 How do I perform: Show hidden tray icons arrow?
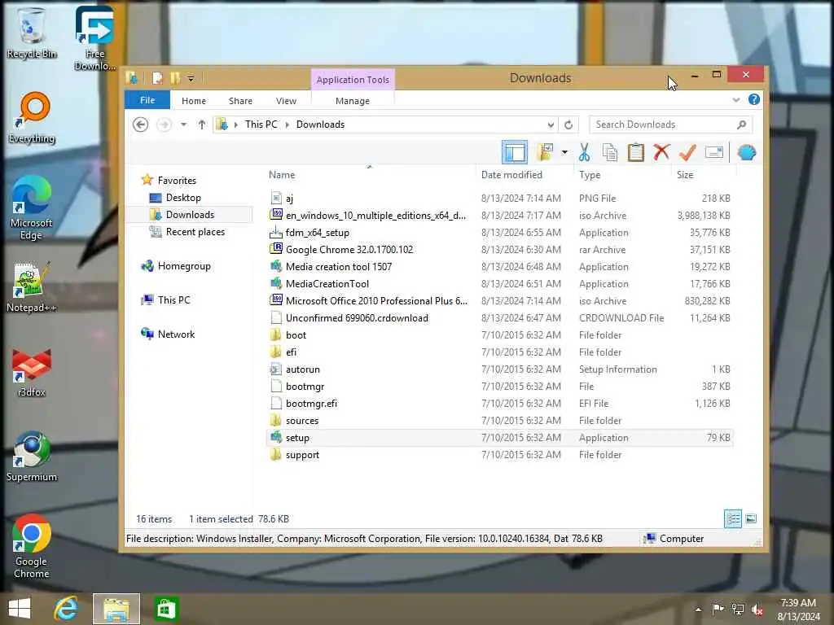point(698,610)
